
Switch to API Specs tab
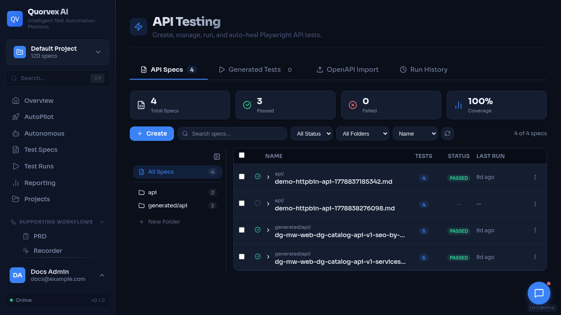[169, 70]
